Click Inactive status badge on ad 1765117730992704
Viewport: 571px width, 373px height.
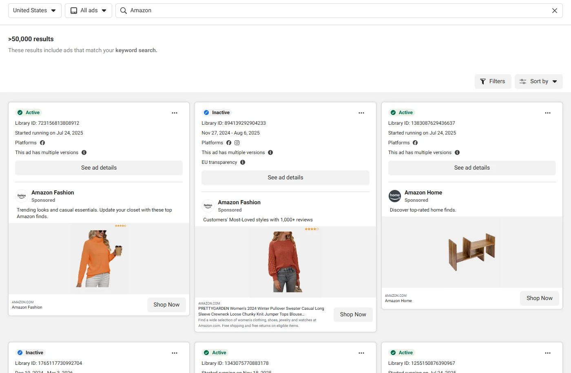[x=30, y=353]
